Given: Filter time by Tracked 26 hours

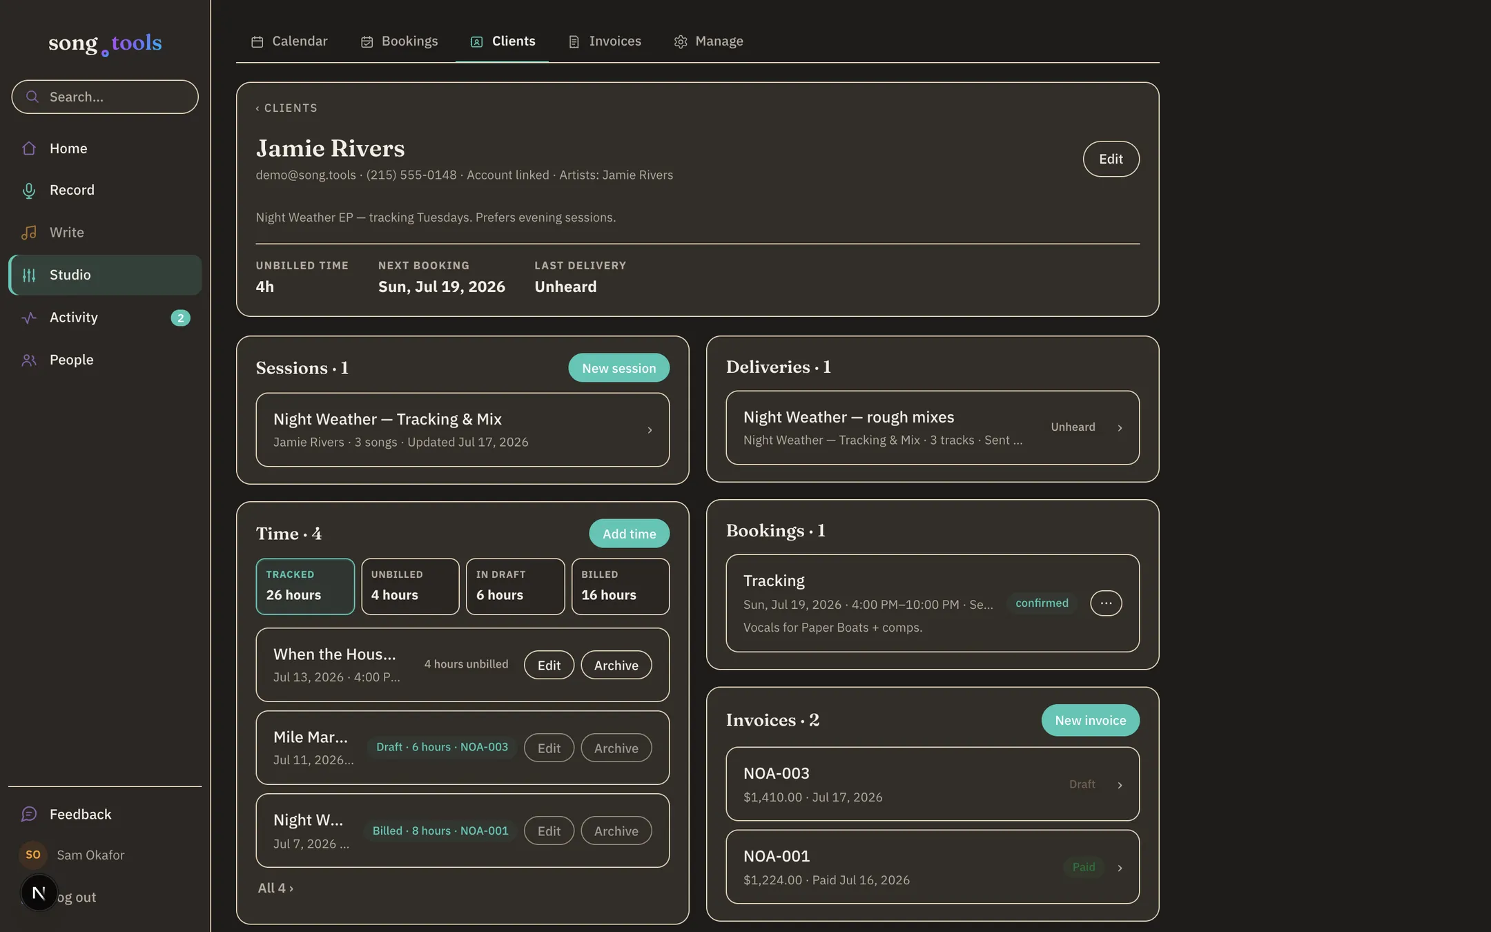Looking at the screenshot, I should pyautogui.click(x=305, y=586).
